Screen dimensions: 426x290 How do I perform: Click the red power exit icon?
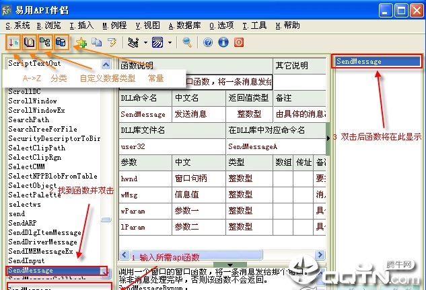tap(238, 42)
